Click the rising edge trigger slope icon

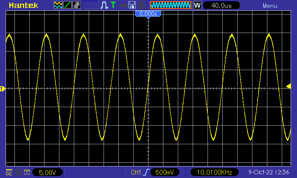(146, 172)
